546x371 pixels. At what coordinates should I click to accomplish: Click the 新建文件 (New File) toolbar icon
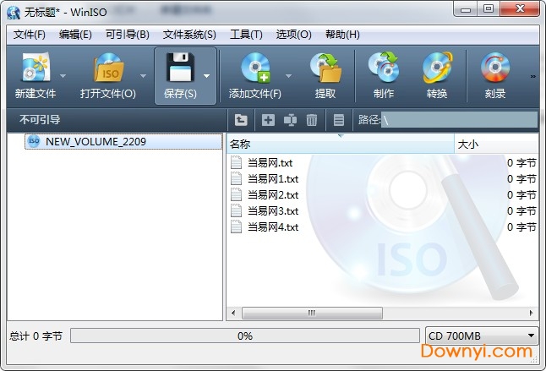[35, 68]
